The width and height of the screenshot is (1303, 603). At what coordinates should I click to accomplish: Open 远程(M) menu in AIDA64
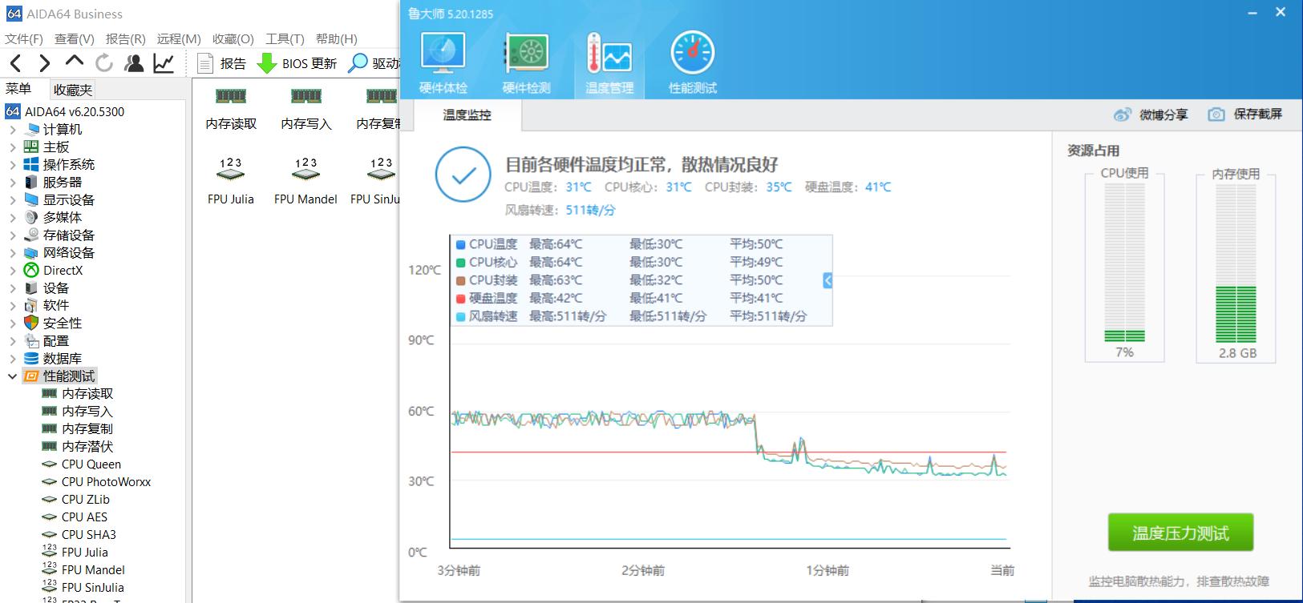click(x=179, y=38)
